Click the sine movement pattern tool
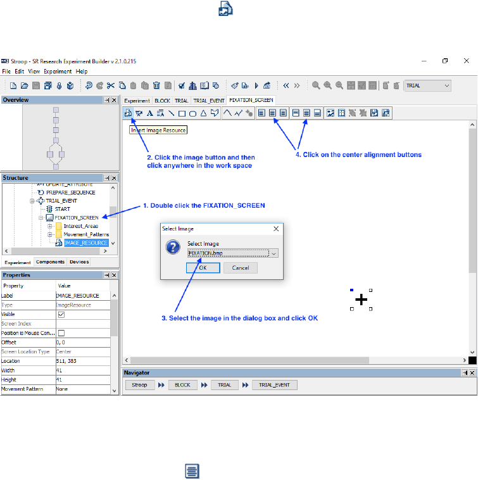The width and height of the screenshot is (478, 480). click(227, 113)
